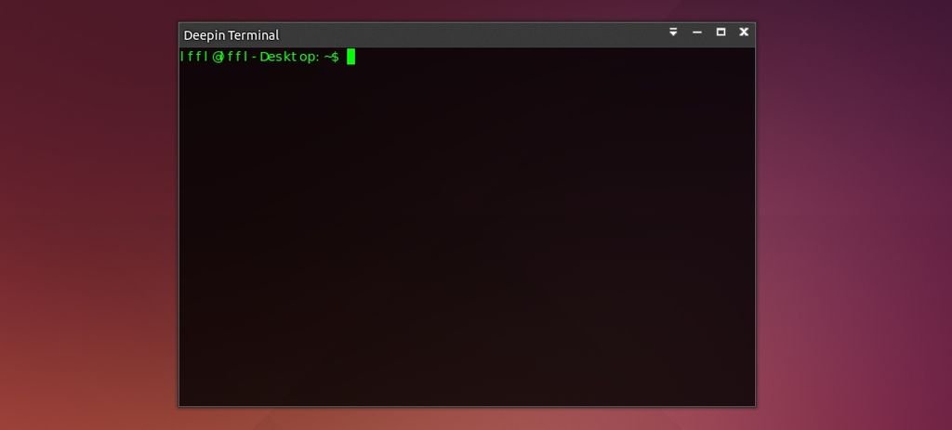Open the terminal menu dropdown triangle icon
Image resolution: width=952 pixels, height=430 pixels.
[673, 33]
